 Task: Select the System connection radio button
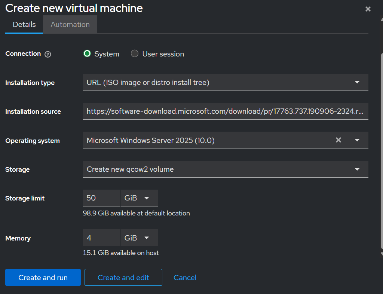pos(87,53)
